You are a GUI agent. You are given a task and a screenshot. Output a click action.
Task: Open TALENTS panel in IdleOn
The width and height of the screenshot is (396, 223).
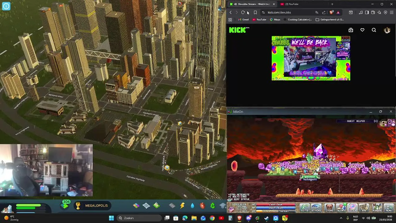point(341,208)
